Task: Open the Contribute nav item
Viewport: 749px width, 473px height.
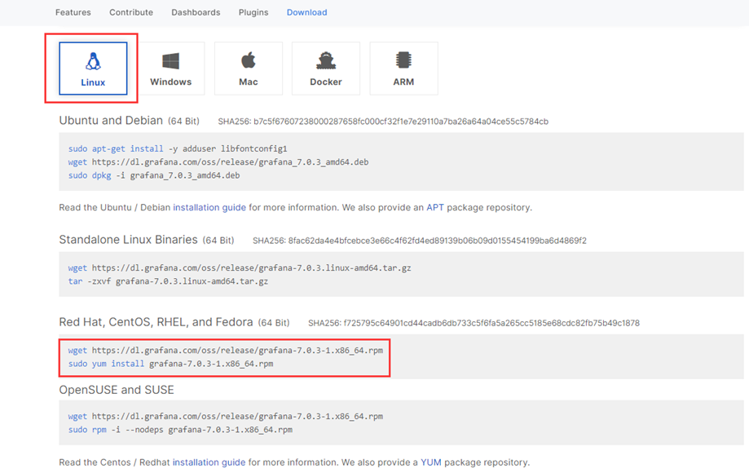Action: [131, 12]
